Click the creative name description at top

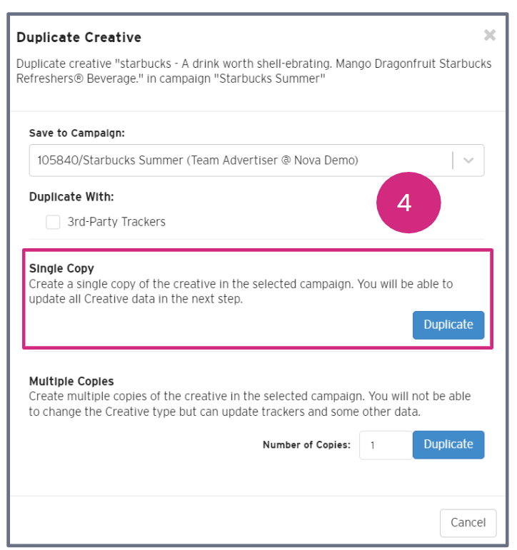(254, 71)
